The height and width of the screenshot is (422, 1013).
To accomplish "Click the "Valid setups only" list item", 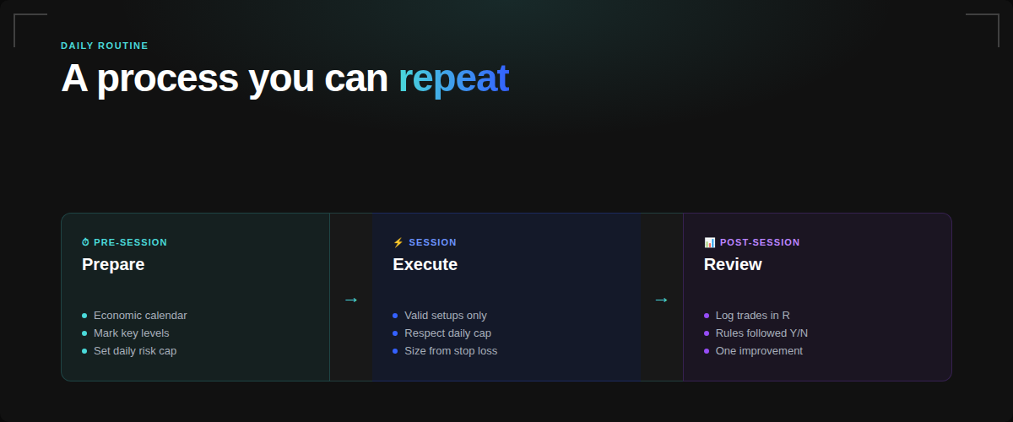I will click(x=445, y=316).
